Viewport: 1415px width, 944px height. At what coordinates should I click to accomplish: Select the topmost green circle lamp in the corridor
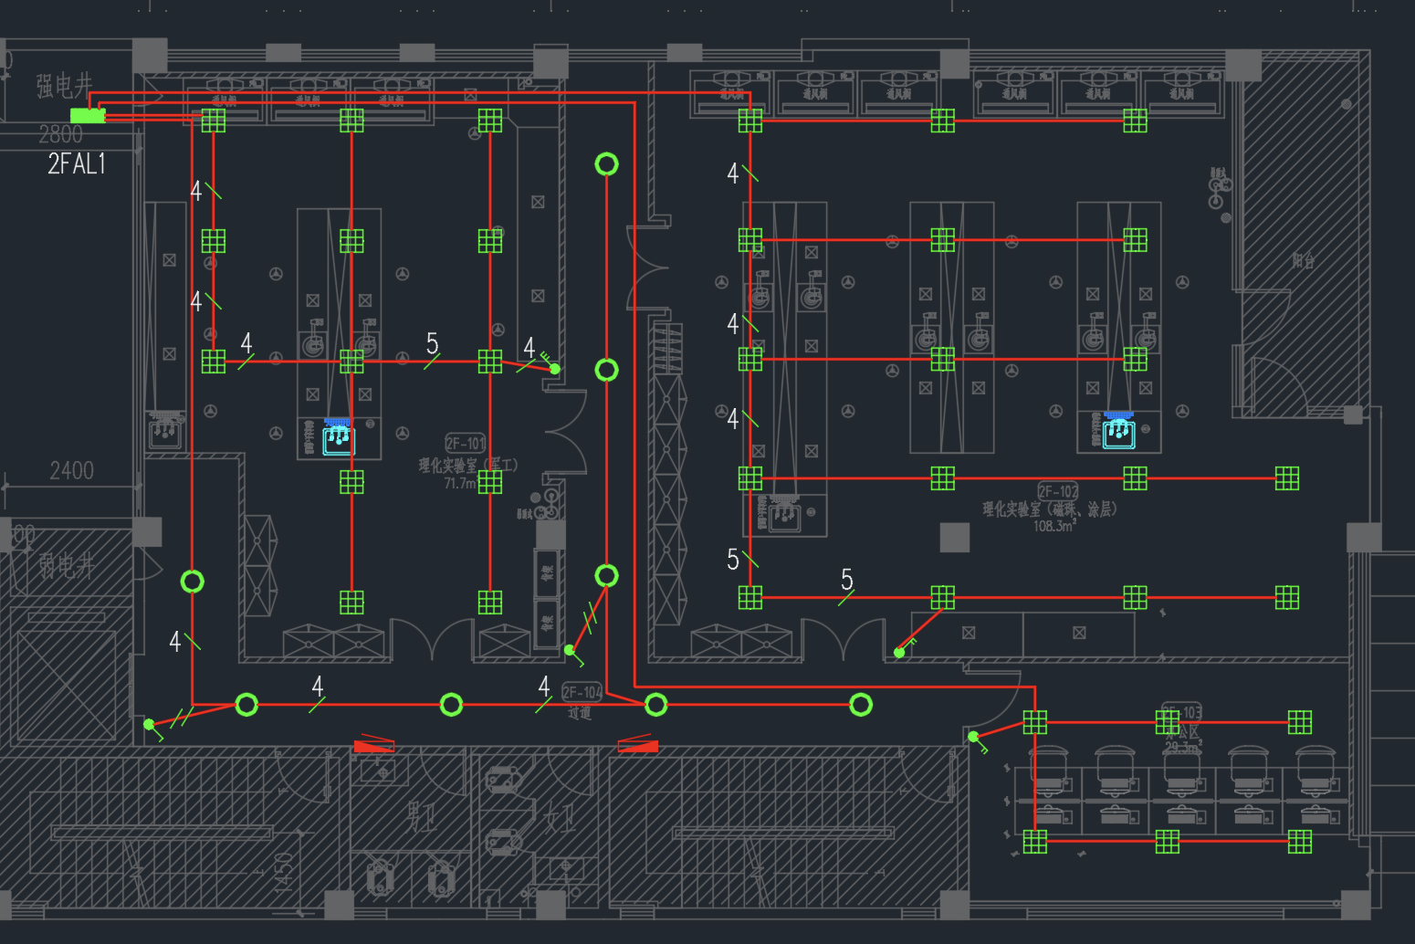[606, 164]
